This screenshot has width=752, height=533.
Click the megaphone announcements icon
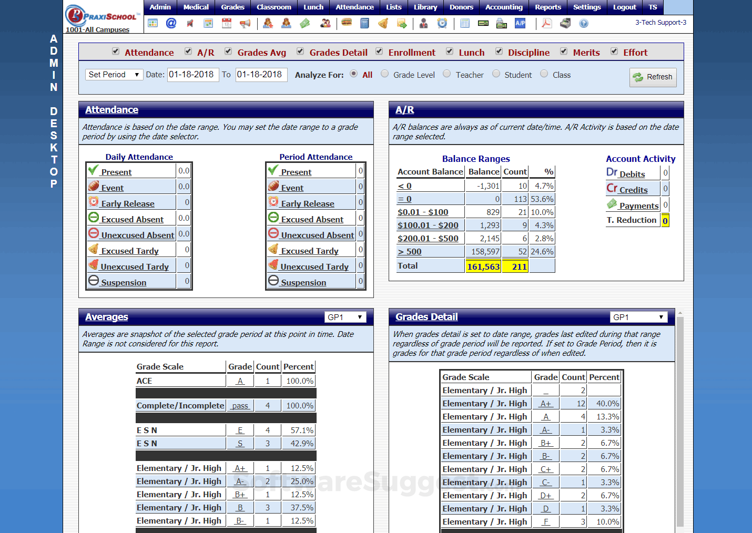click(x=245, y=23)
